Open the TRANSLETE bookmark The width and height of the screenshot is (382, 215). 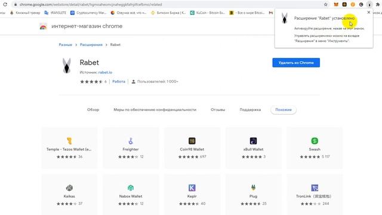pyautogui.click(x=56, y=13)
